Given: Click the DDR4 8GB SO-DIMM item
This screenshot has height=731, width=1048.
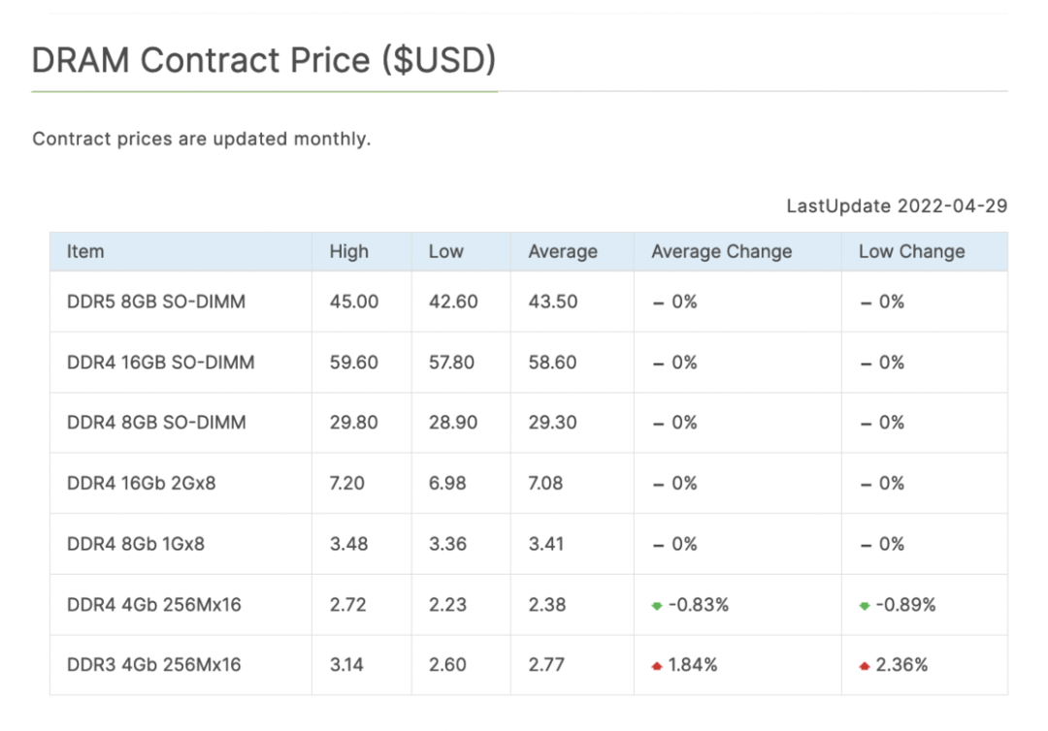Looking at the screenshot, I should (156, 423).
